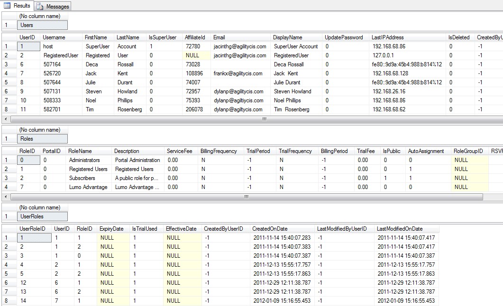Click the LastName column header
Viewport: 503px width, 306px height.
130,37
